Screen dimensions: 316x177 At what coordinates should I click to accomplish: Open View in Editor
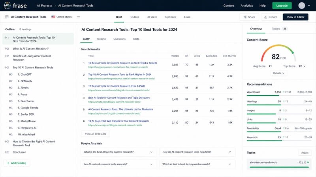coord(295,17)
